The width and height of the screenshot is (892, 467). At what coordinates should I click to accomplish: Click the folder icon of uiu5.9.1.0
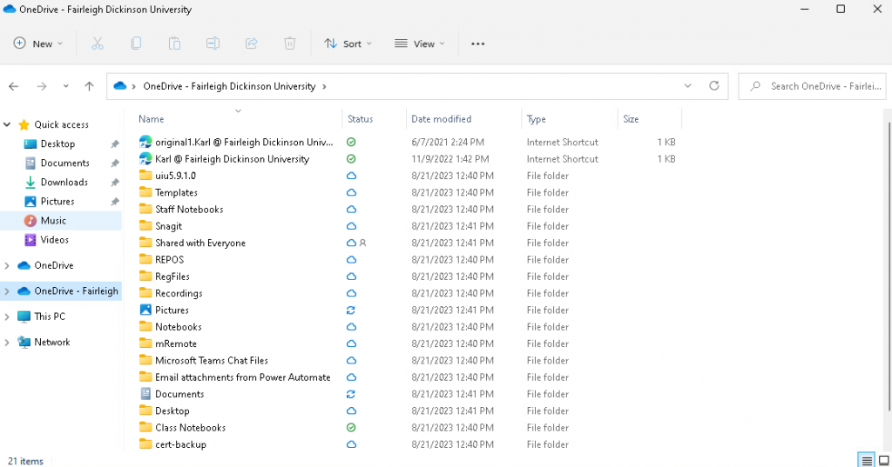145,176
